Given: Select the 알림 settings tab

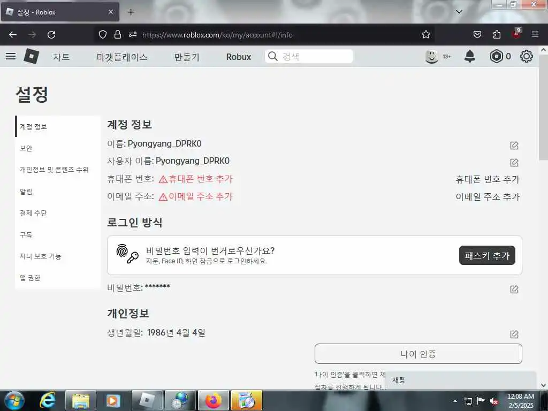Looking at the screenshot, I should click(58, 192).
